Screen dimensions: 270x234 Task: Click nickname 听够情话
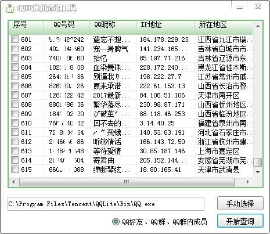tap(107, 142)
